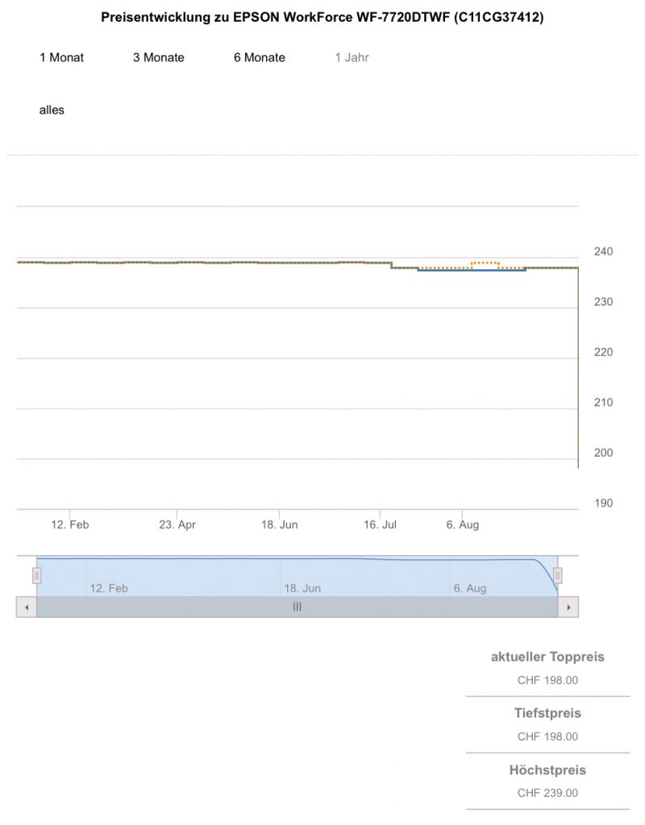The image size is (645, 825).
Task: Click the aktueller Toppreis CHF 198.00 value
Action: tap(547, 680)
